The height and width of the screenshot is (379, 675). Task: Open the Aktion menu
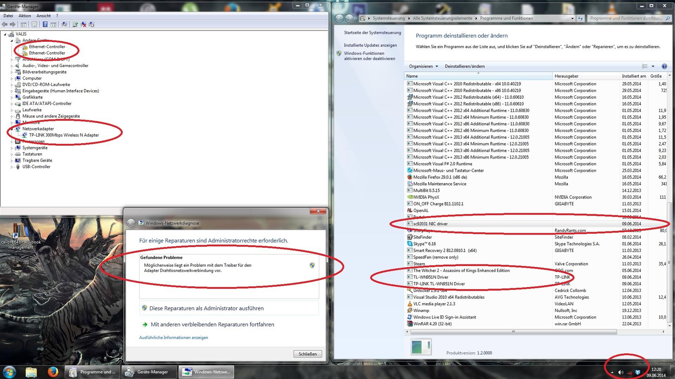click(x=25, y=16)
